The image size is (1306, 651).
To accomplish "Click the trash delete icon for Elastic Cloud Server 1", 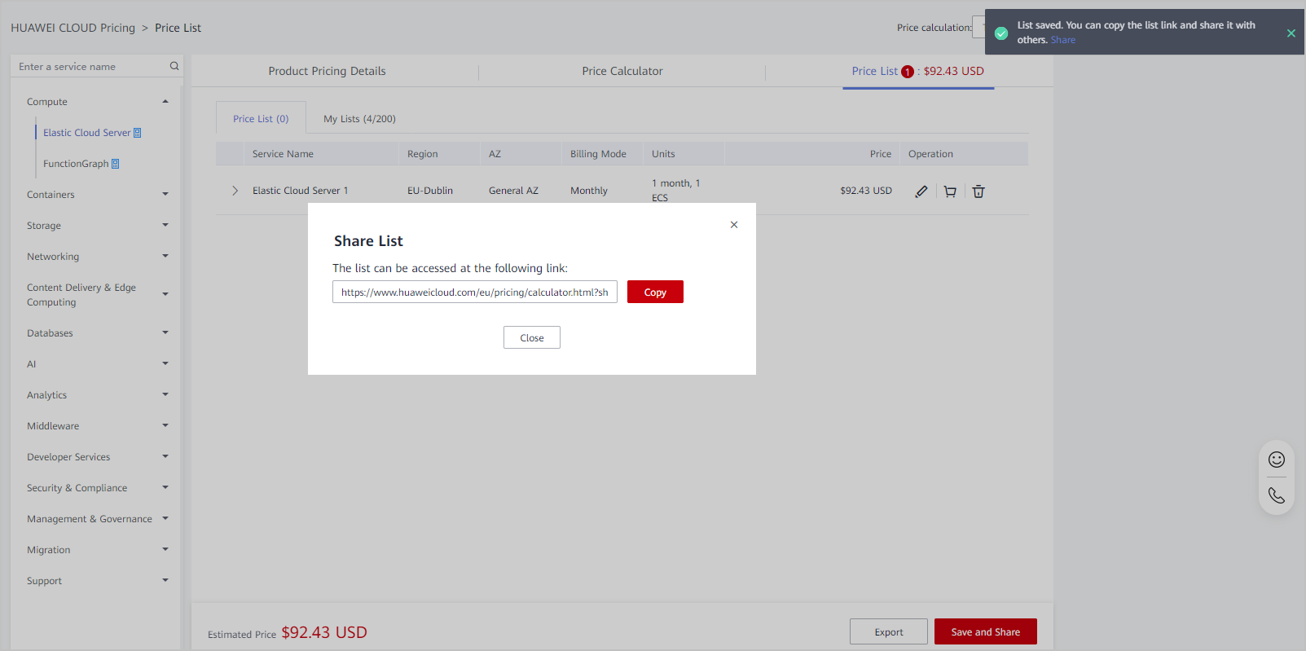I will point(978,191).
